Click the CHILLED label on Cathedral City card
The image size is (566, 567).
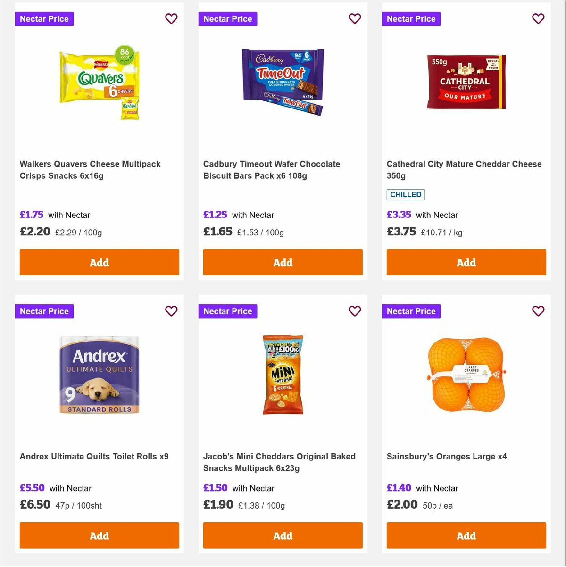[x=406, y=194]
